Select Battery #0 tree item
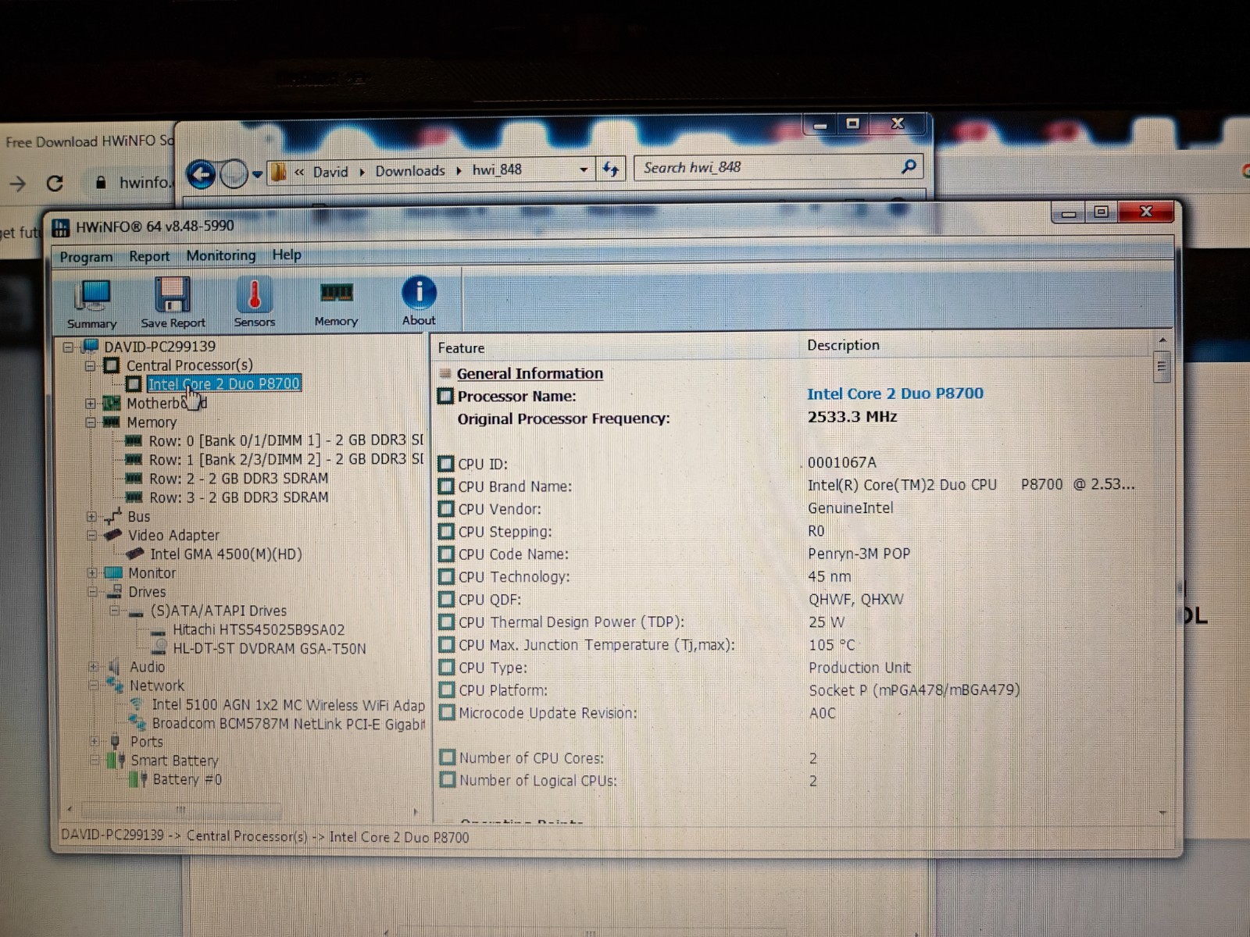Image resolution: width=1250 pixels, height=937 pixels. [187, 779]
